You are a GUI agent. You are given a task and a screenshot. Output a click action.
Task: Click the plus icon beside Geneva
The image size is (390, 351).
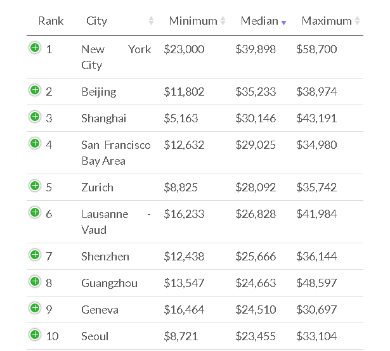(35, 308)
